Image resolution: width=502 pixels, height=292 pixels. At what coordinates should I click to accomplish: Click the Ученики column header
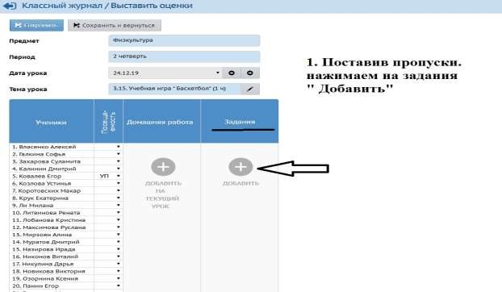point(51,121)
